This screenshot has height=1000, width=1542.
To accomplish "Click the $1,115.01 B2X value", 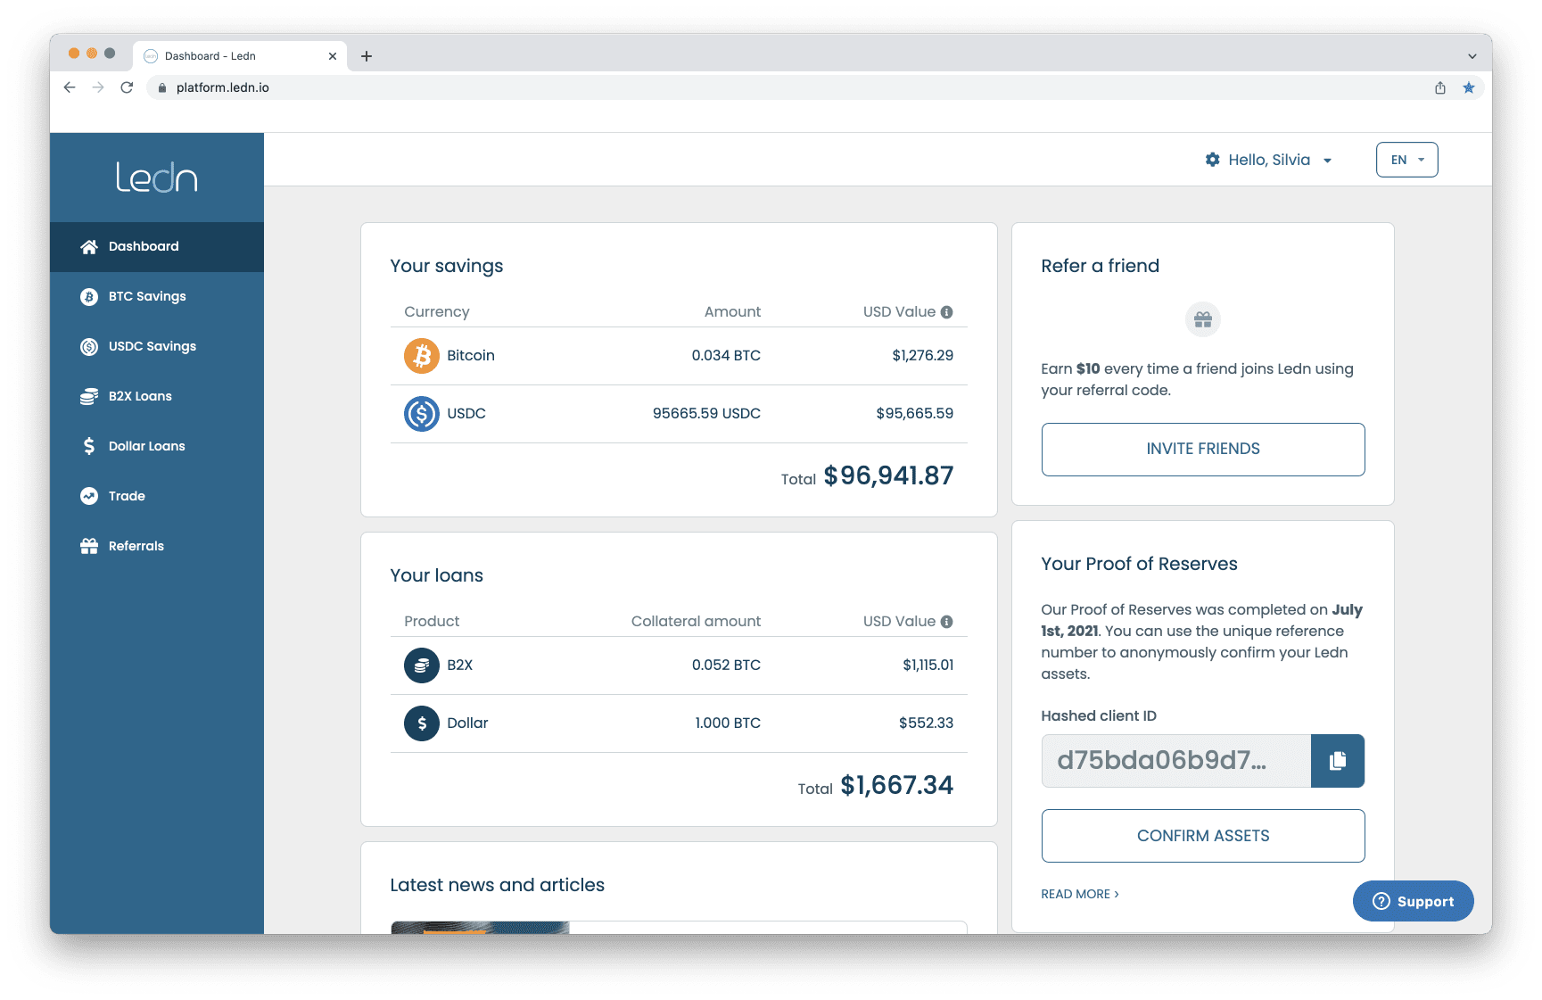I will (928, 665).
